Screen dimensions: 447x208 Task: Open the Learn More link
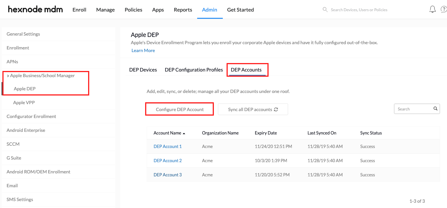[x=143, y=50]
